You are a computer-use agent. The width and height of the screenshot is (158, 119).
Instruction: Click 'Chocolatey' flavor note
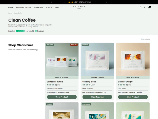pyautogui.click(x=51, y=92)
